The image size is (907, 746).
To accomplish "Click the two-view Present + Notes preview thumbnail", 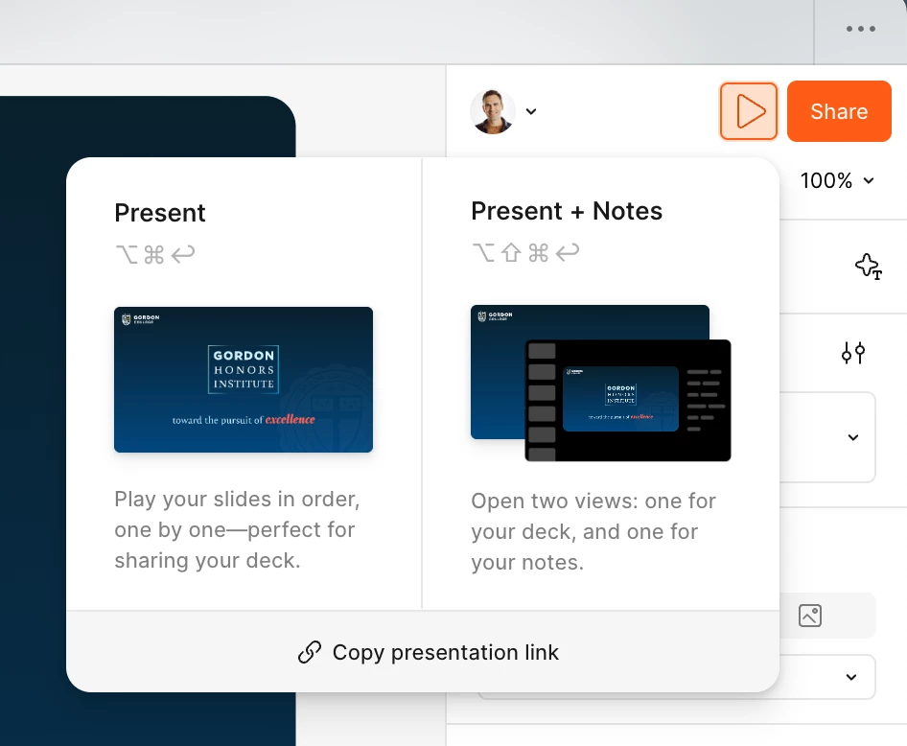I will click(x=601, y=383).
